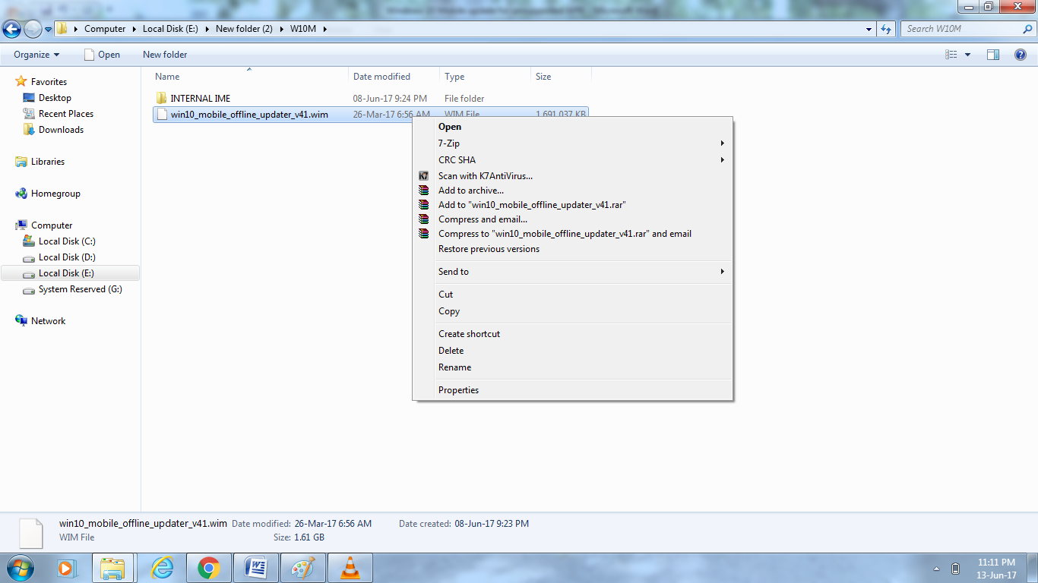Open VLC media player from taskbar

(x=350, y=568)
